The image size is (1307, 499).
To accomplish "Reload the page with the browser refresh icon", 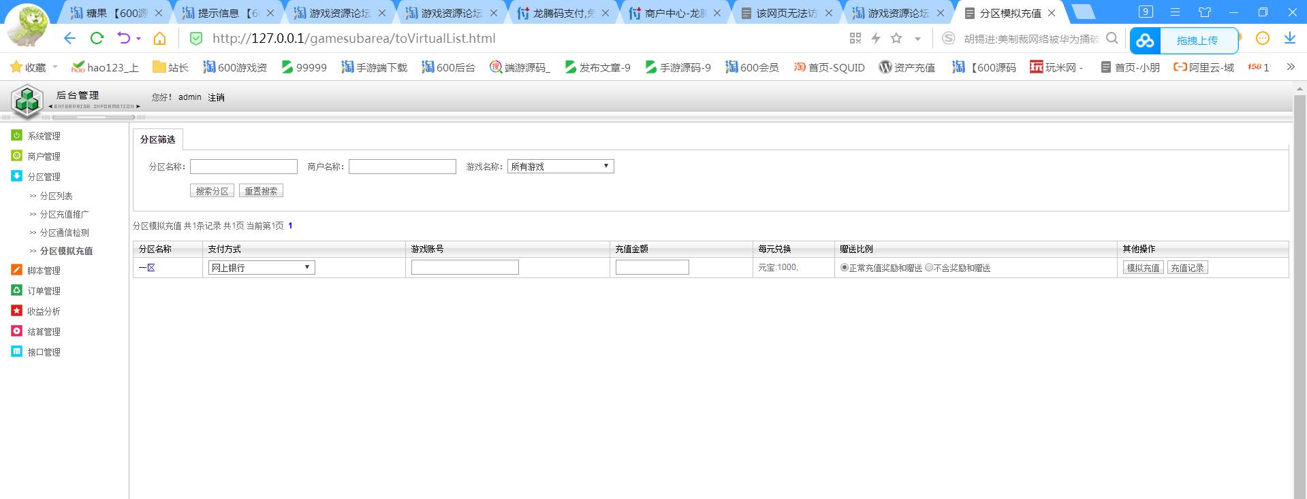I will [x=97, y=39].
